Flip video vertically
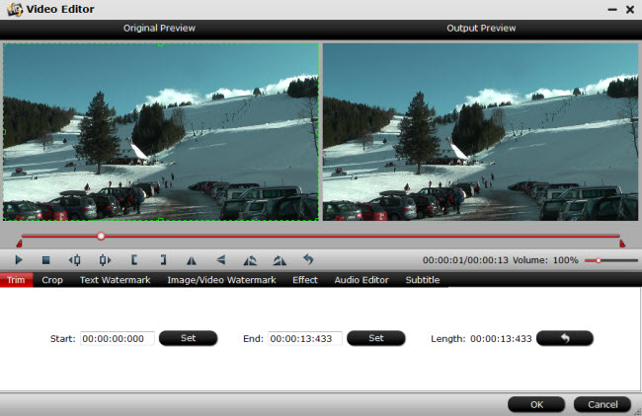 [221, 260]
